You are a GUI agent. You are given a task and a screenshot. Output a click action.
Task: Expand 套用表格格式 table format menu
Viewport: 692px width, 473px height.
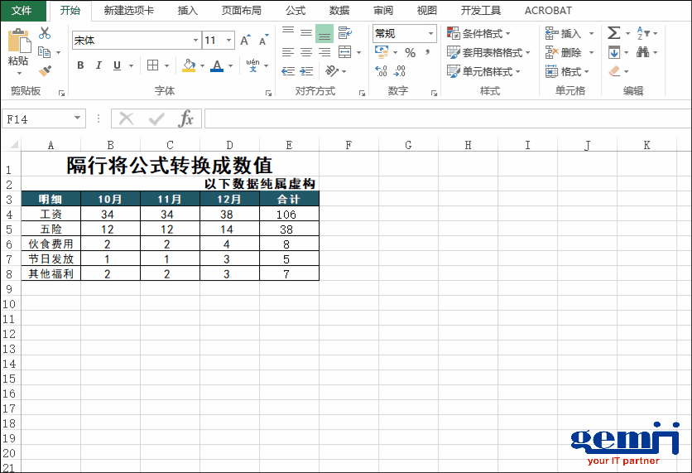pyautogui.click(x=488, y=52)
